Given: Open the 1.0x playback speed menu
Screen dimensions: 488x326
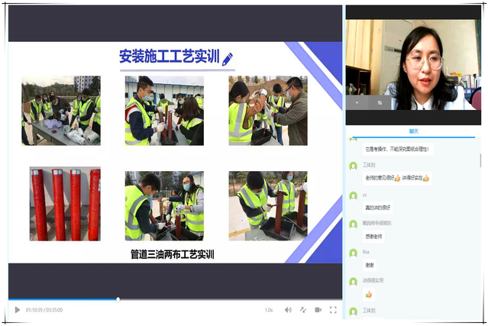Looking at the screenshot, I should click(x=269, y=310).
